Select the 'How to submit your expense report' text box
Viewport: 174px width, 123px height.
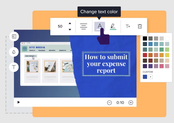pos(106,64)
